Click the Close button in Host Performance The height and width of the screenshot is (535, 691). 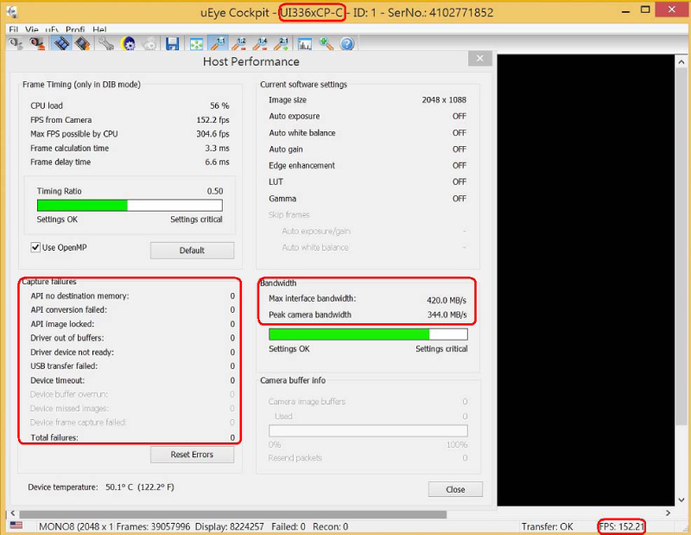pyautogui.click(x=455, y=489)
